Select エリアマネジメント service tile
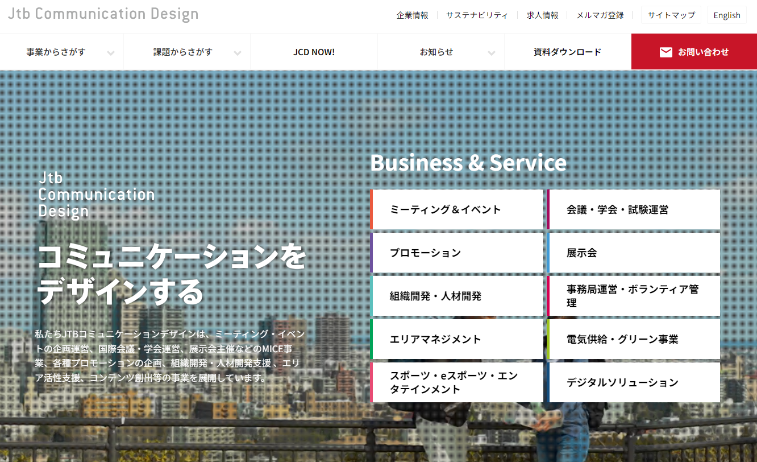The height and width of the screenshot is (462, 757). [x=457, y=339]
